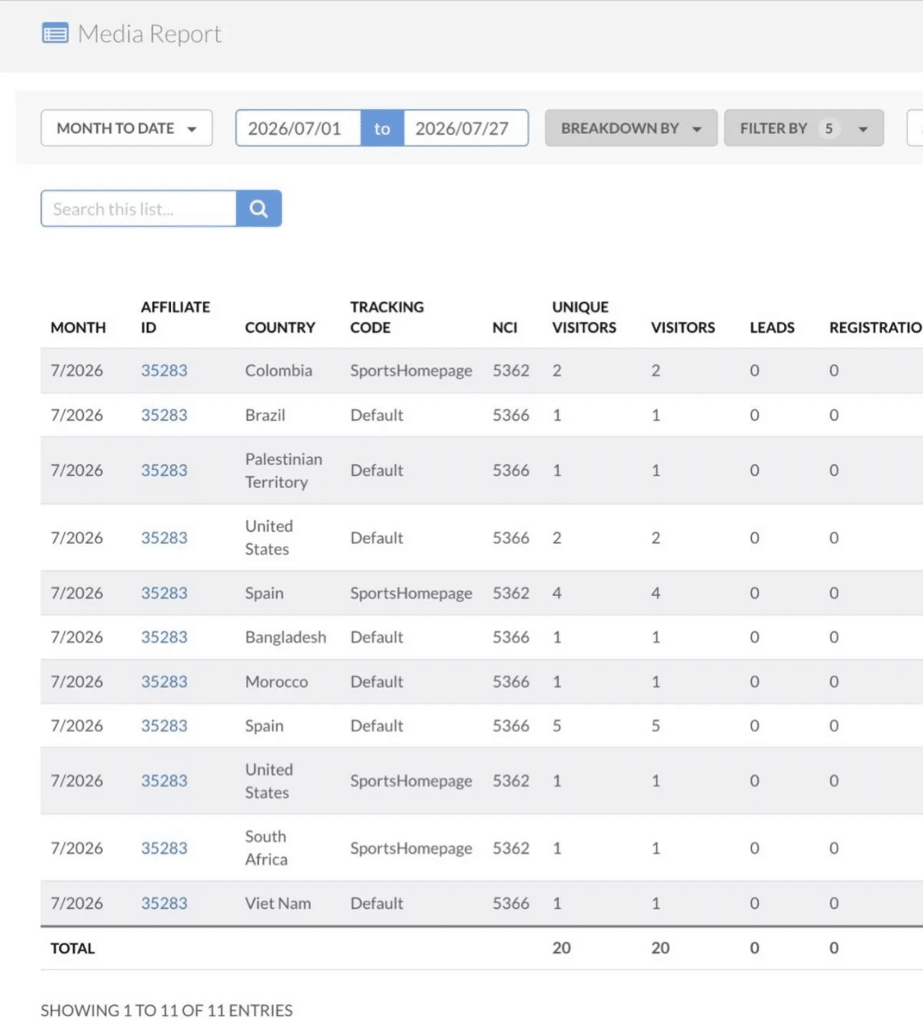Open the Filter By dropdown
This screenshot has width=923, height=1026.
point(804,128)
